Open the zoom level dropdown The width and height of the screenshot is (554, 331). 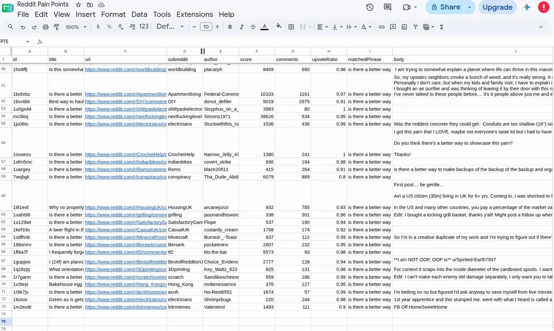coord(76,27)
